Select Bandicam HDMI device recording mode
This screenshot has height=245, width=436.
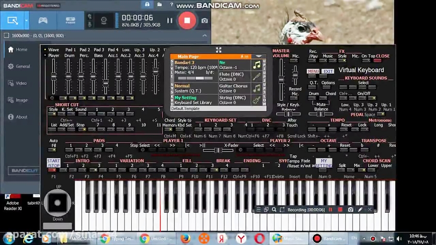coord(70,20)
